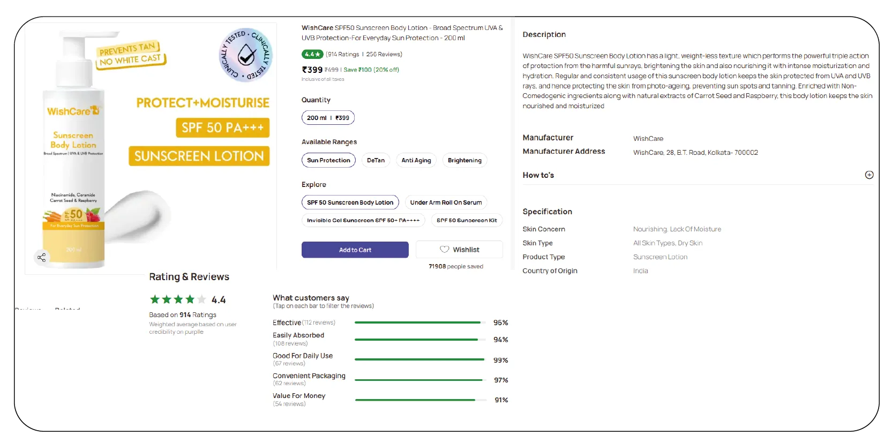Click the What customers say heading
The height and width of the screenshot is (443, 892).
click(x=311, y=298)
